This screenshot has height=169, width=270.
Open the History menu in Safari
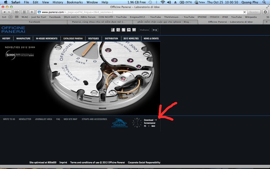[x=58, y=2]
